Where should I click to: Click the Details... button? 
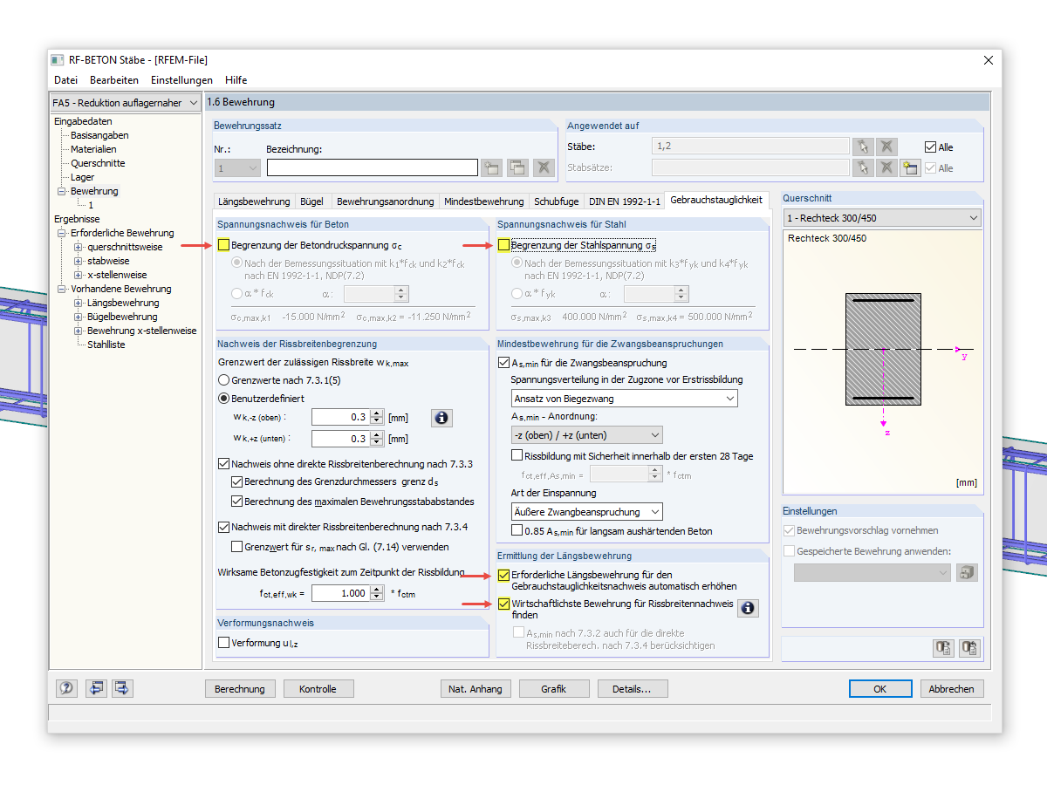pyautogui.click(x=633, y=689)
